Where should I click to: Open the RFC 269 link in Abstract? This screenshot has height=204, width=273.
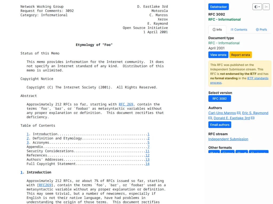tap(126, 104)
